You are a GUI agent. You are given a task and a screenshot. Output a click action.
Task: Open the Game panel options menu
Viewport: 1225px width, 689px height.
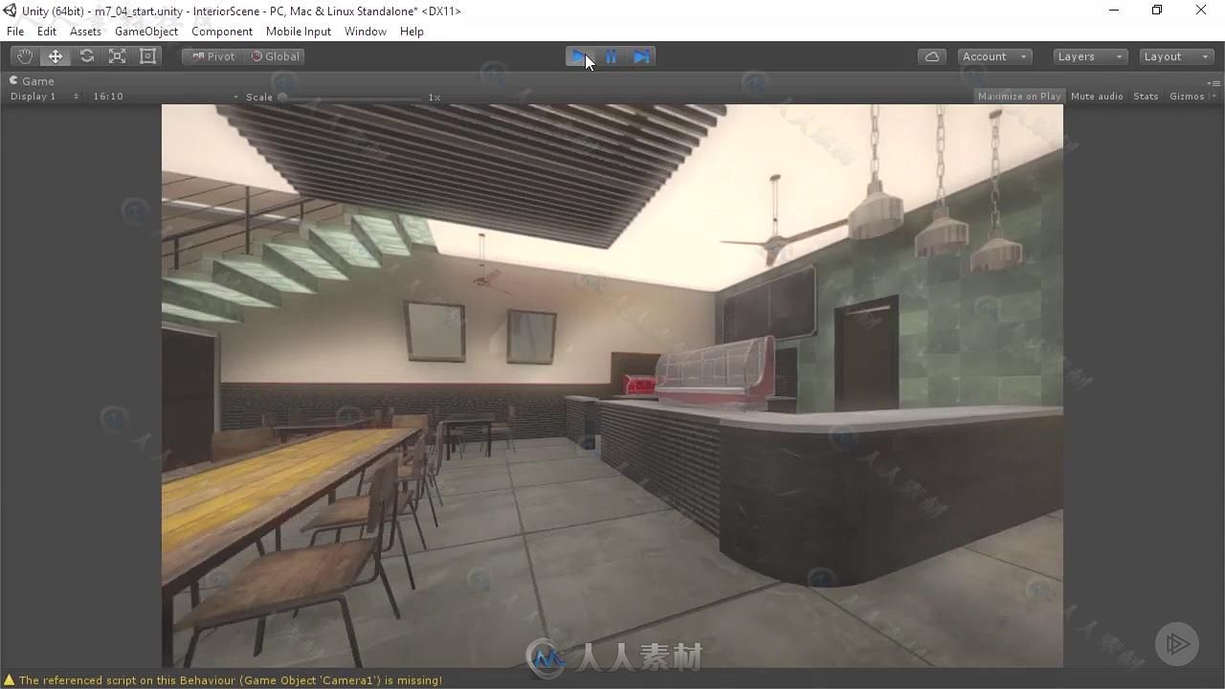[1214, 82]
